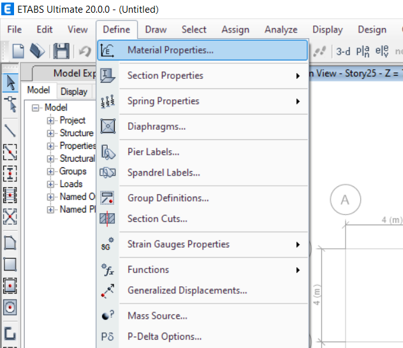Choose Mass Source menu entry
Screen dimensions: 403x348
202,316
